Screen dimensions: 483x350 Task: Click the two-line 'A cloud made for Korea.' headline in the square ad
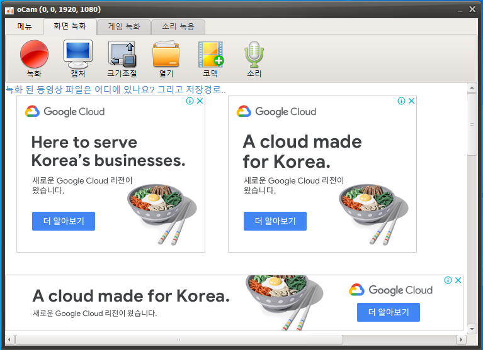pos(302,151)
